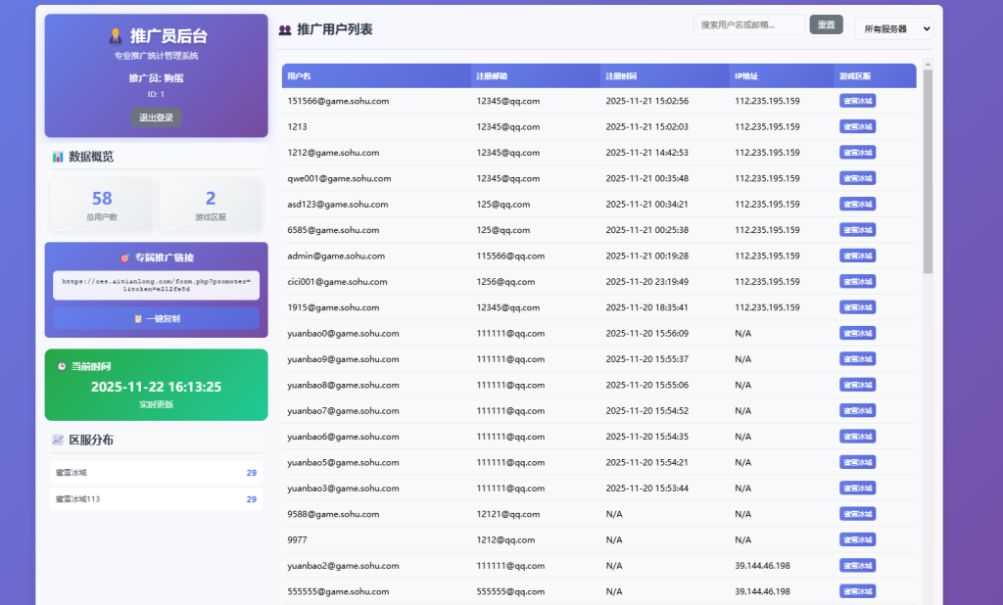Click the promoter avatar icon beside 推广员后台
The height and width of the screenshot is (605, 1003).
116,36
